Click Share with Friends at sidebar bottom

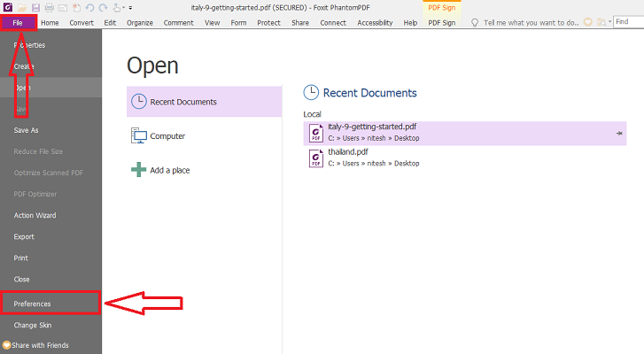(40, 345)
